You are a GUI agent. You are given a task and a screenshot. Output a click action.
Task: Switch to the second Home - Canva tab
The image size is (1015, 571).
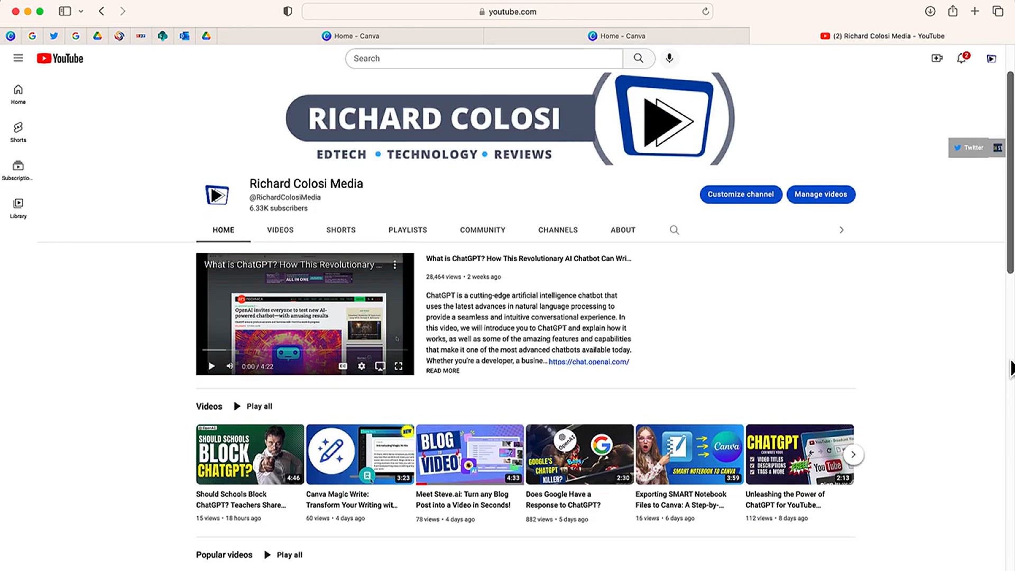coord(616,36)
